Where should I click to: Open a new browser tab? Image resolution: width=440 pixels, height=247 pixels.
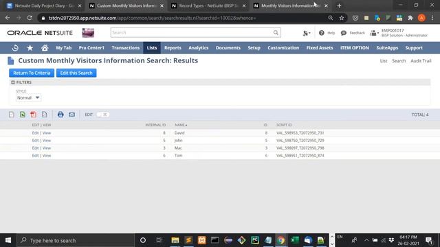point(339,5)
